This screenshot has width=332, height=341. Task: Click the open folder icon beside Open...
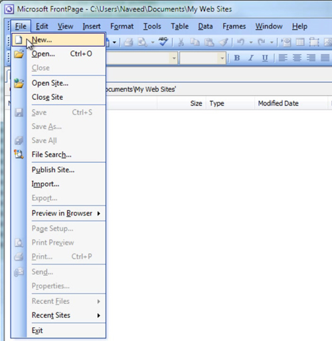19,54
